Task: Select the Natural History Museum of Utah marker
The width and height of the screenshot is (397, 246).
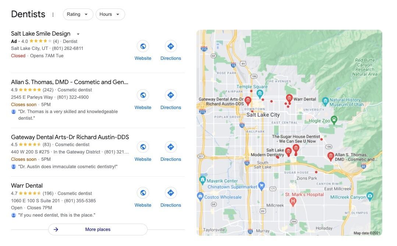Action: click(325, 101)
